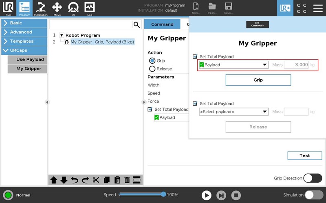Open the I/O tab icon
The height and width of the screenshot is (203, 326).
73,8
